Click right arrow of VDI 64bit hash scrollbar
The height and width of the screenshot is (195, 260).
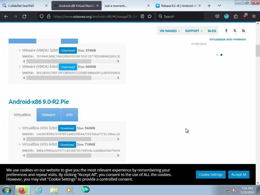point(118,156)
